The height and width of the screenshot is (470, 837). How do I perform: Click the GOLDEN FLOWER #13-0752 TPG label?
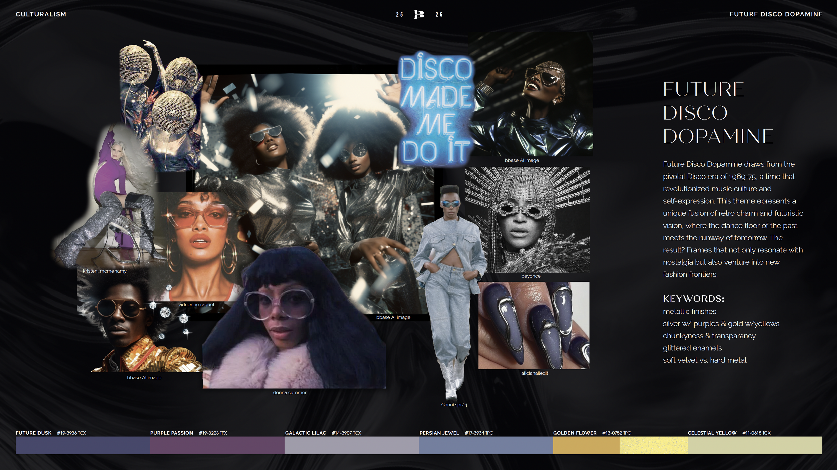click(x=592, y=433)
